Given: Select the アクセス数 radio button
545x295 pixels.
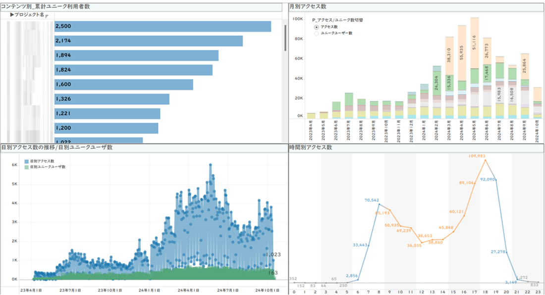Looking at the screenshot, I should tap(317, 27).
